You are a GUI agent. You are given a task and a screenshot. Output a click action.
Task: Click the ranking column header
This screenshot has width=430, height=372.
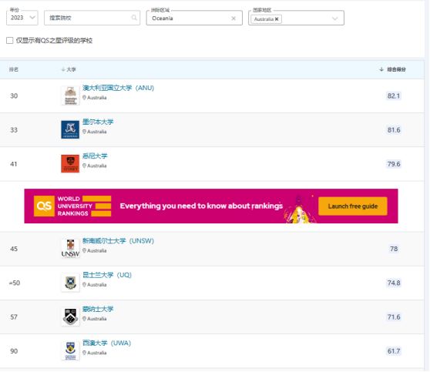14,69
